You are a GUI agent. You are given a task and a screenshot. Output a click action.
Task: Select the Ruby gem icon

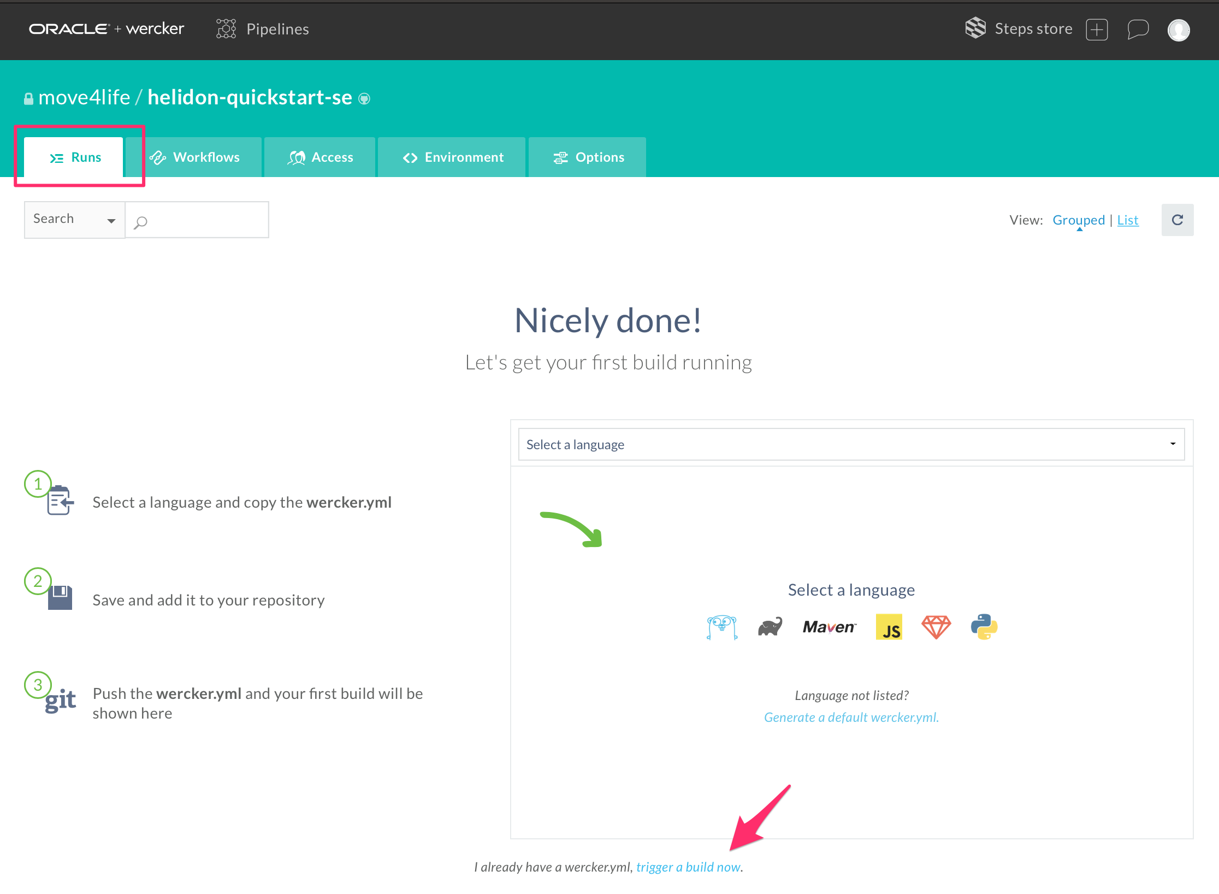[x=936, y=627]
